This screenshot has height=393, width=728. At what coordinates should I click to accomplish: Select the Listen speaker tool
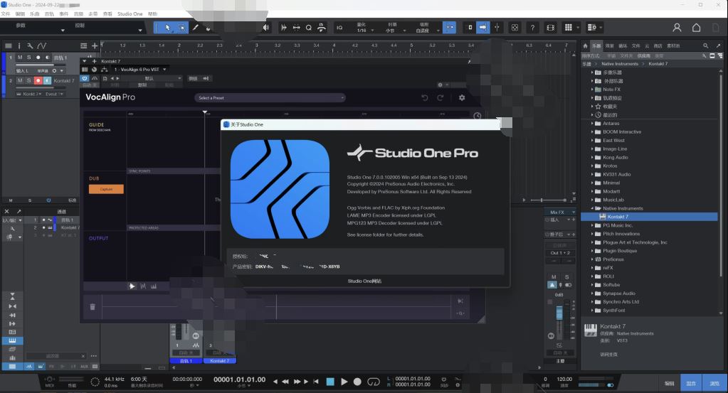click(x=265, y=28)
